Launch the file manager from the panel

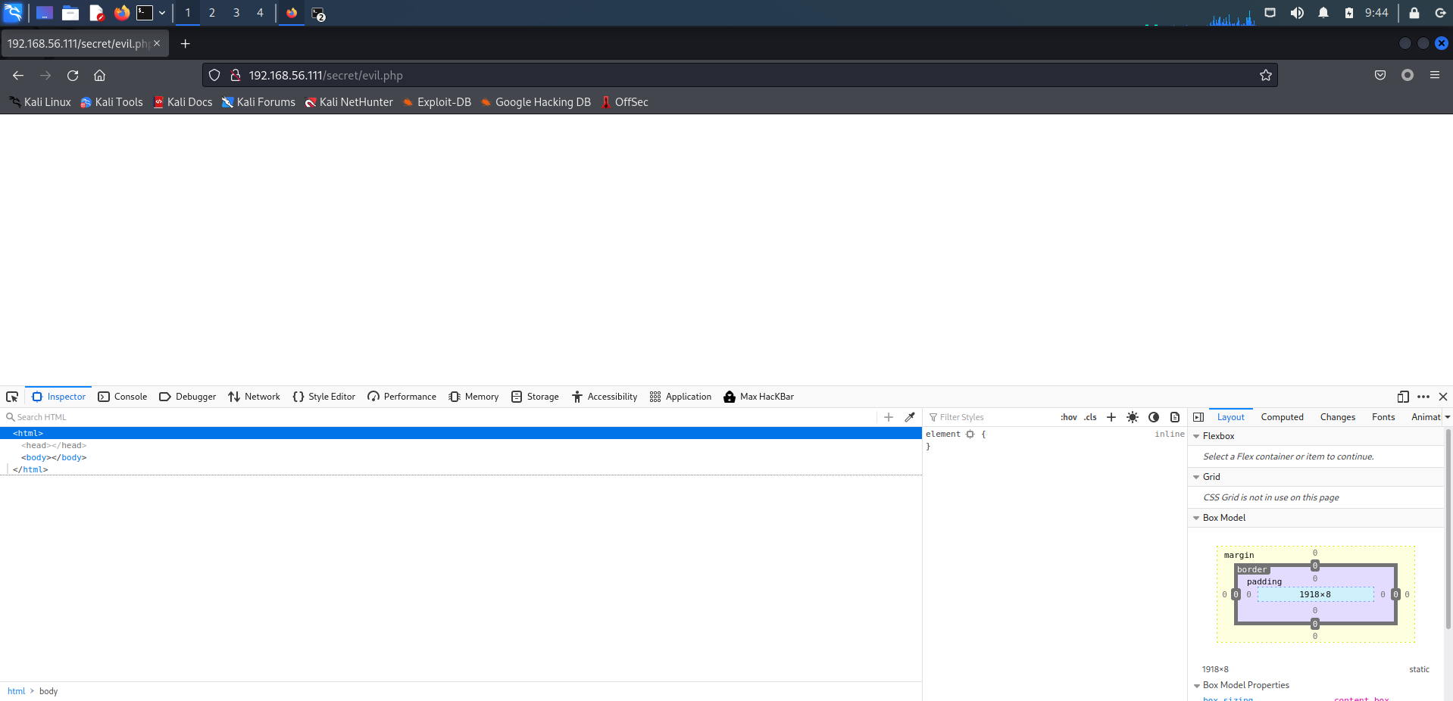coord(70,13)
